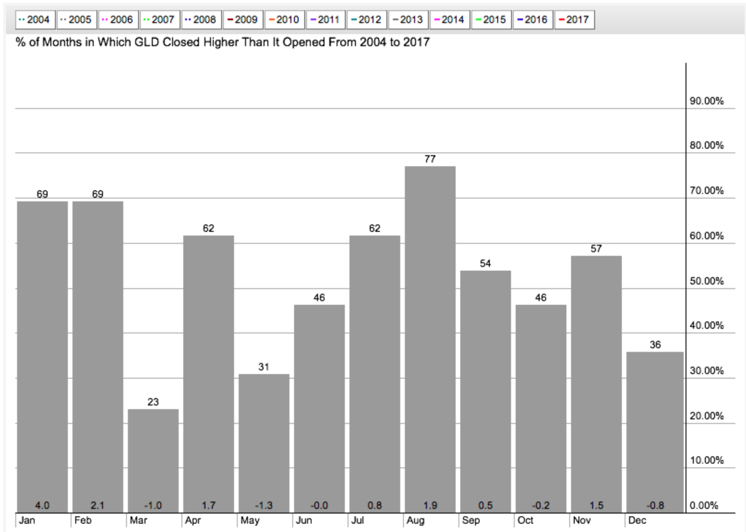Click the Feb axis label

coord(83,520)
